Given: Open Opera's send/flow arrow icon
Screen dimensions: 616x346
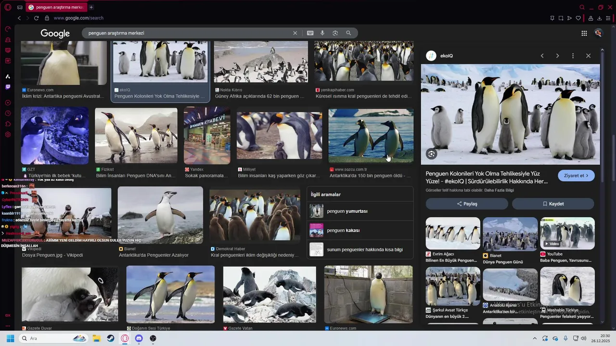Looking at the screenshot, I should tap(569, 18).
